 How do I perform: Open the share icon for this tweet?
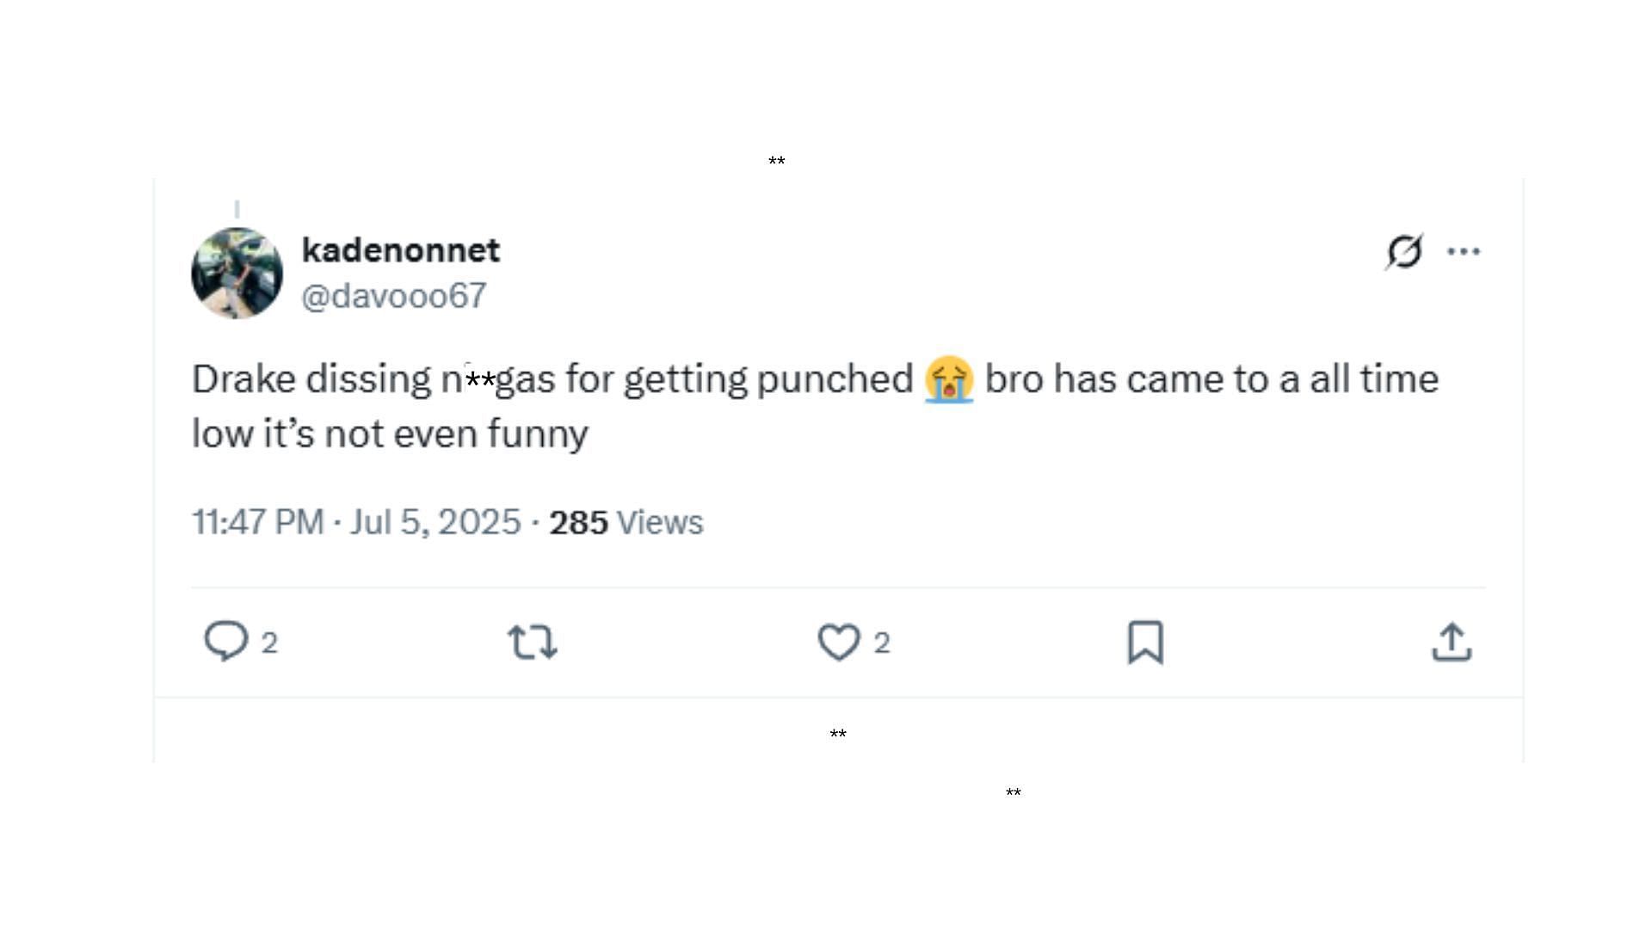pos(1452,642)
